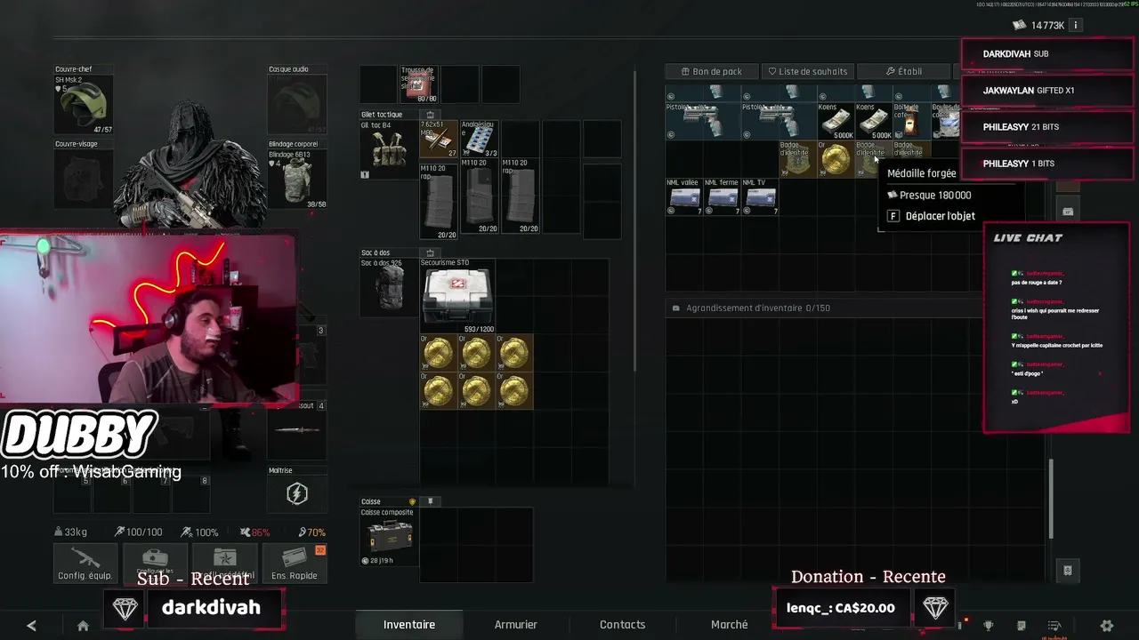Select the Analgésique pill pack
Viewport: 1139px width, 640px height.
point(479,140)
